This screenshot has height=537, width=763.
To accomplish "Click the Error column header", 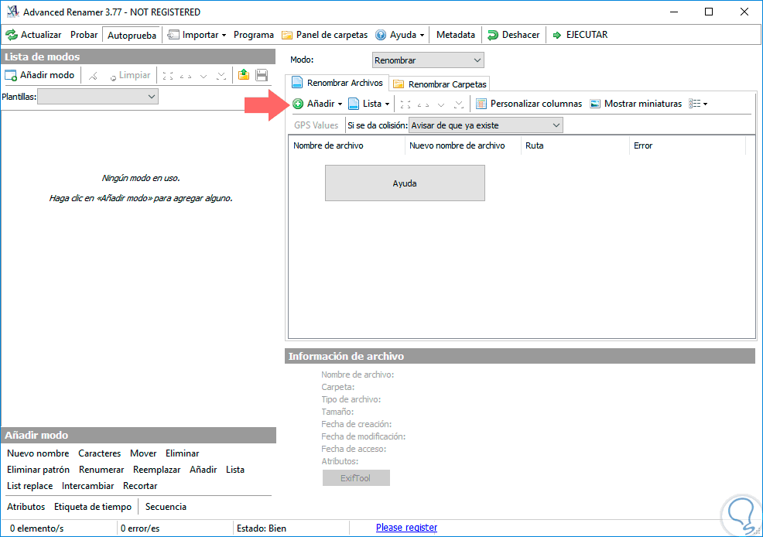I will coord(687,145).
